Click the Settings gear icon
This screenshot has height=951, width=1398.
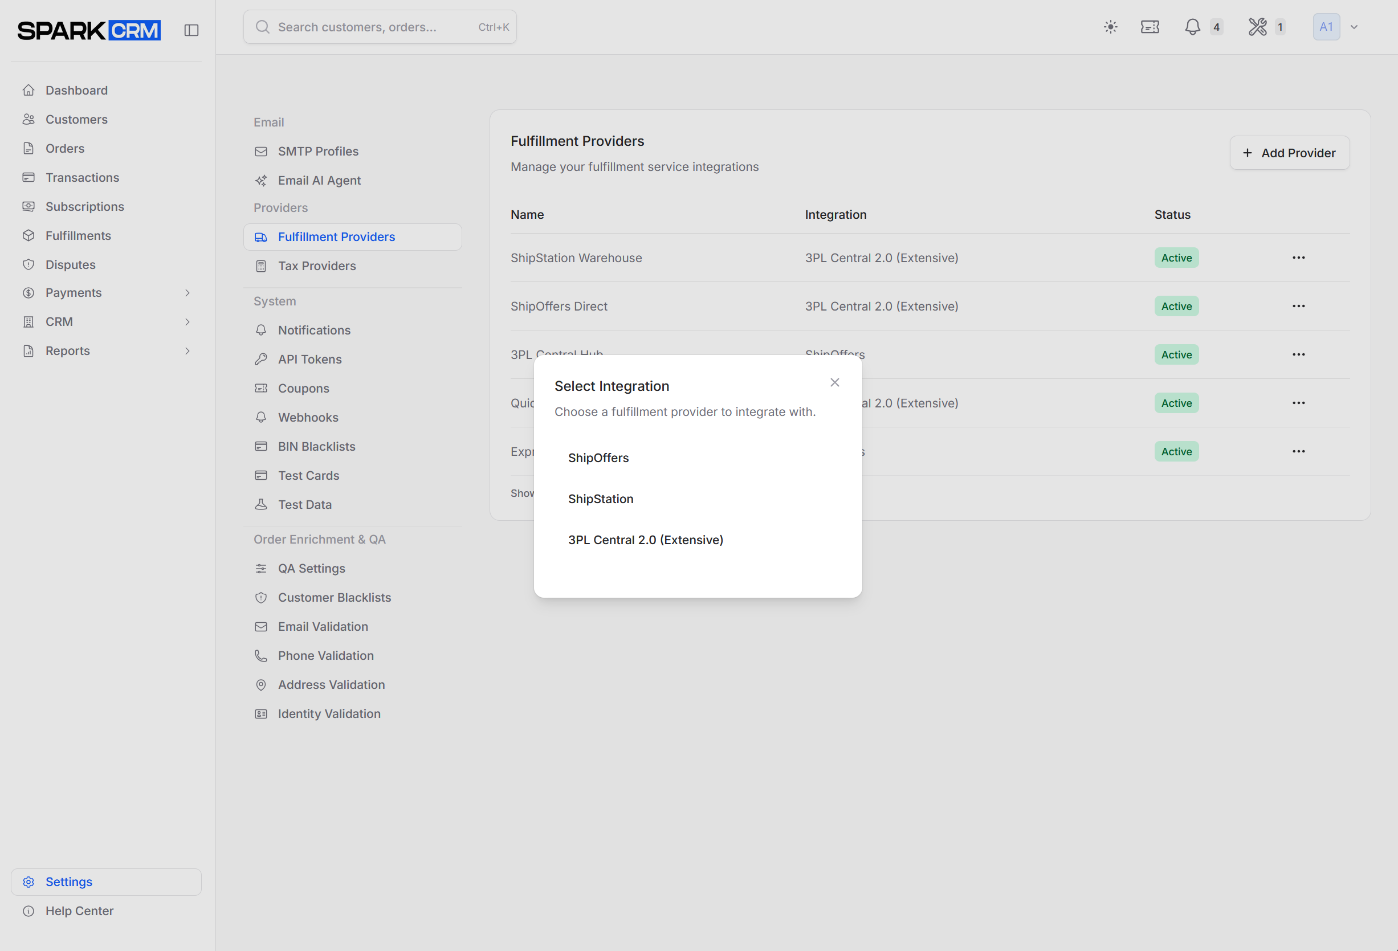28,882
